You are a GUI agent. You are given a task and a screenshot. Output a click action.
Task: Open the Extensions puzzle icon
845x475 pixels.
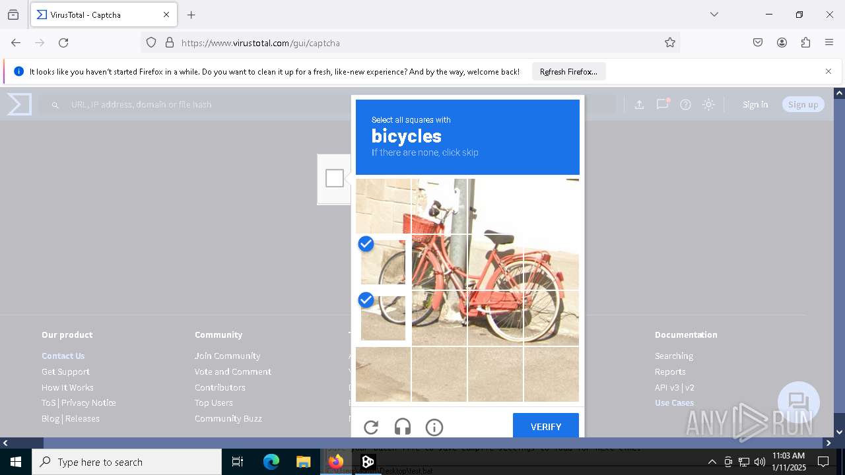[805, 43]
